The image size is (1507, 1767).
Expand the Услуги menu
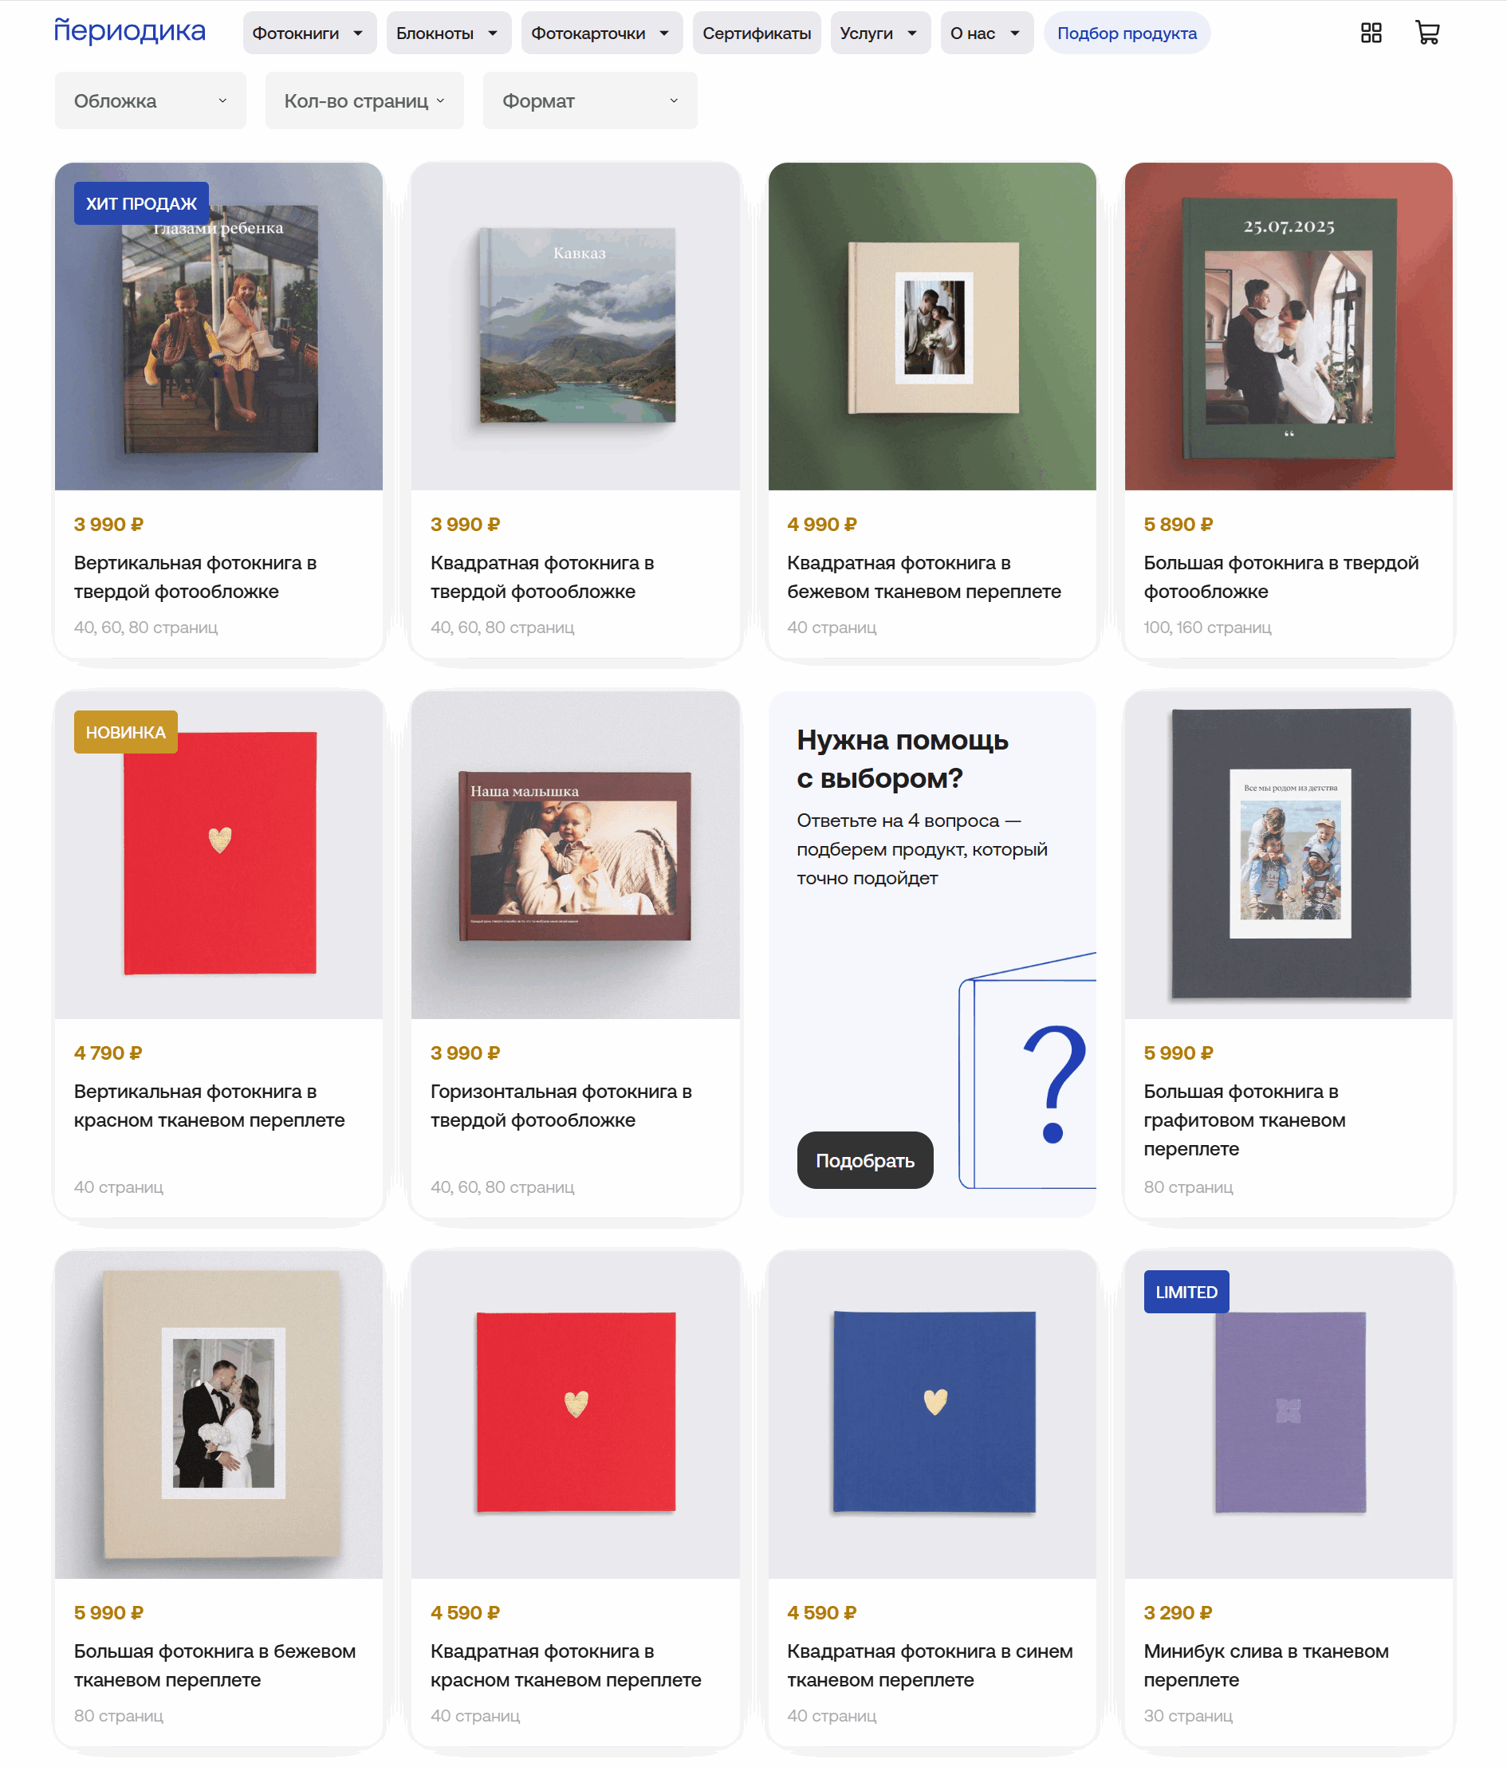click(x=879, y=33)
